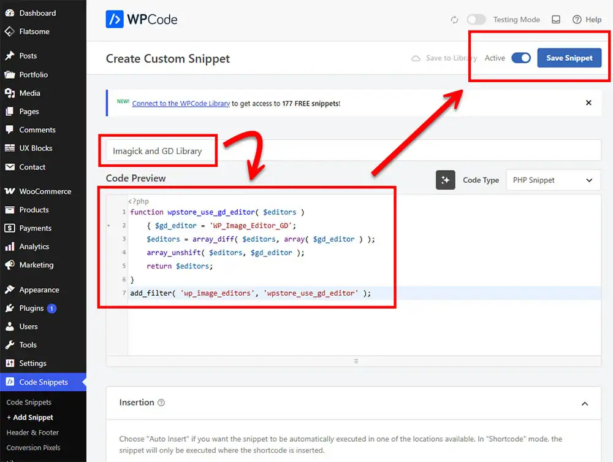Click the Plugins plug icon
The height and width of the screenshot is (462, 613).
click(x=10, y=308)
